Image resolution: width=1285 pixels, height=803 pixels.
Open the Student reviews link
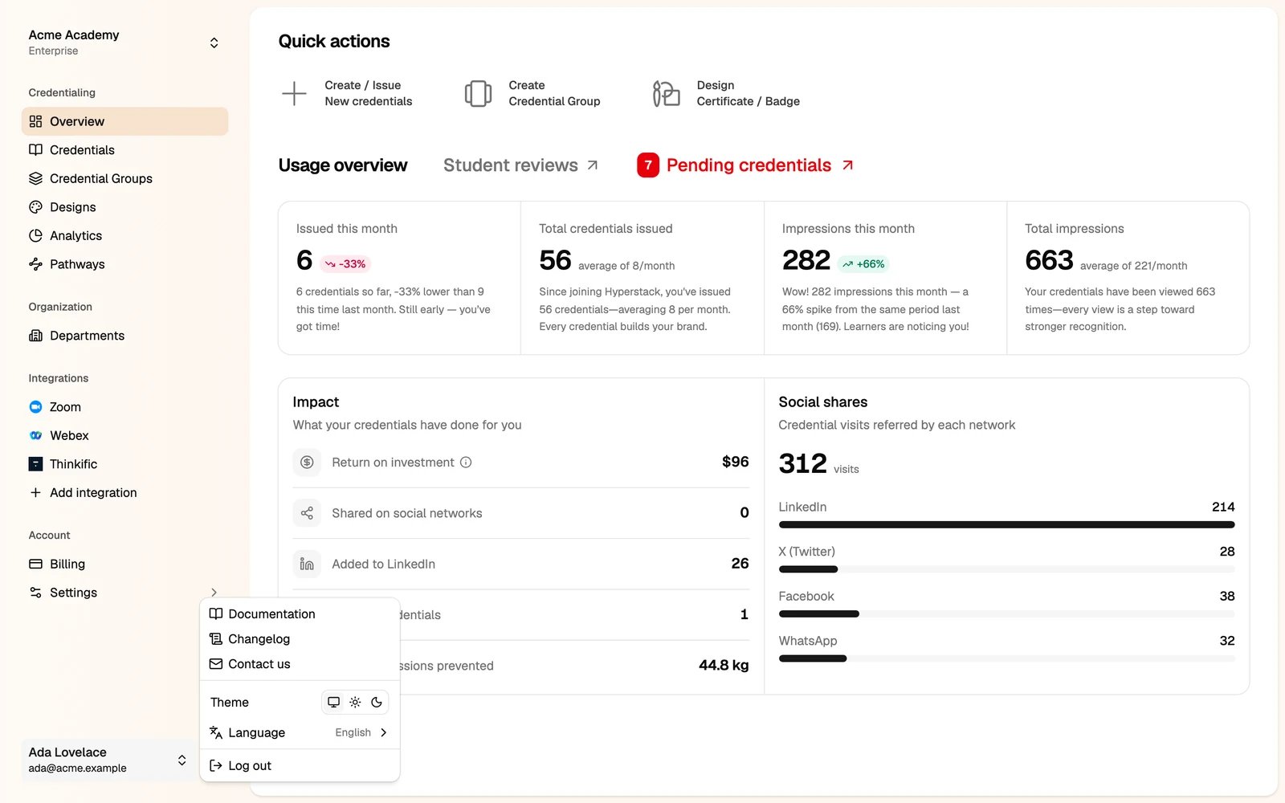[520, 165]
